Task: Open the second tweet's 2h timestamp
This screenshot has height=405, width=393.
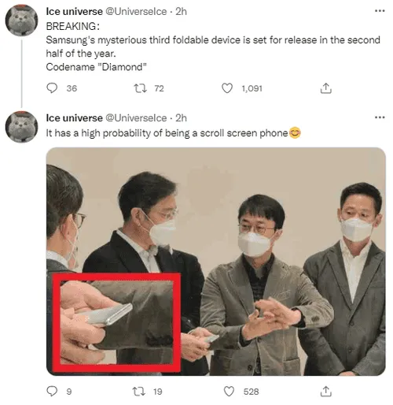Action: [181, 118]
